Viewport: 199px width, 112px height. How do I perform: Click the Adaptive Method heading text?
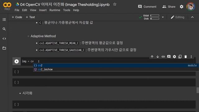click(43, 36)
